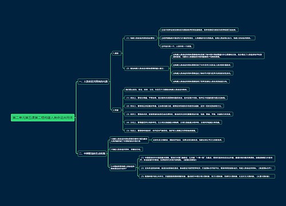
Task: Select the small 2.要求 subtopic node
Action: point(116,110)
